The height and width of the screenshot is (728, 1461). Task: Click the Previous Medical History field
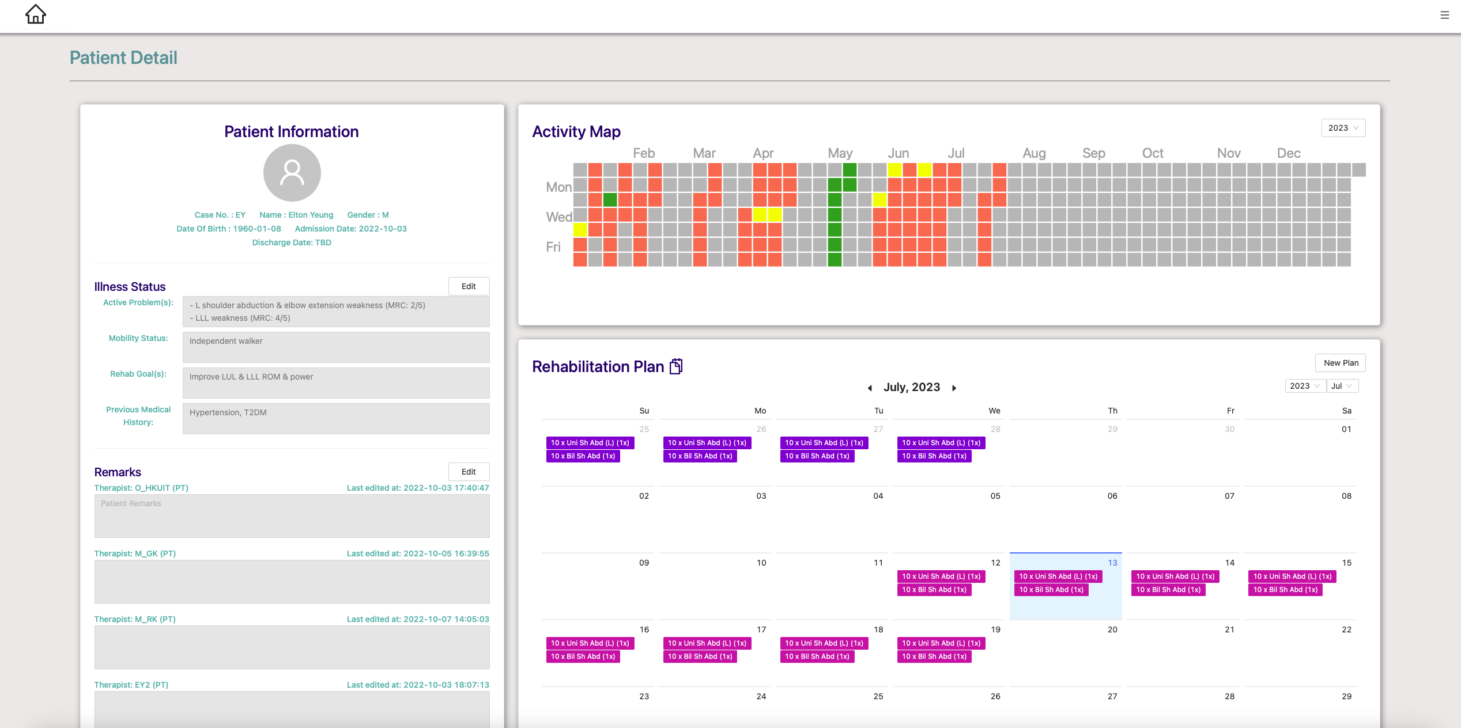(336, 419)
